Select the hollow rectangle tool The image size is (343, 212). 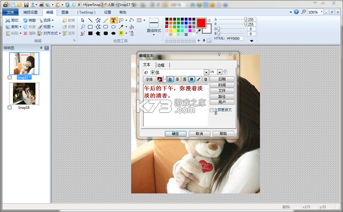[90, 27]
